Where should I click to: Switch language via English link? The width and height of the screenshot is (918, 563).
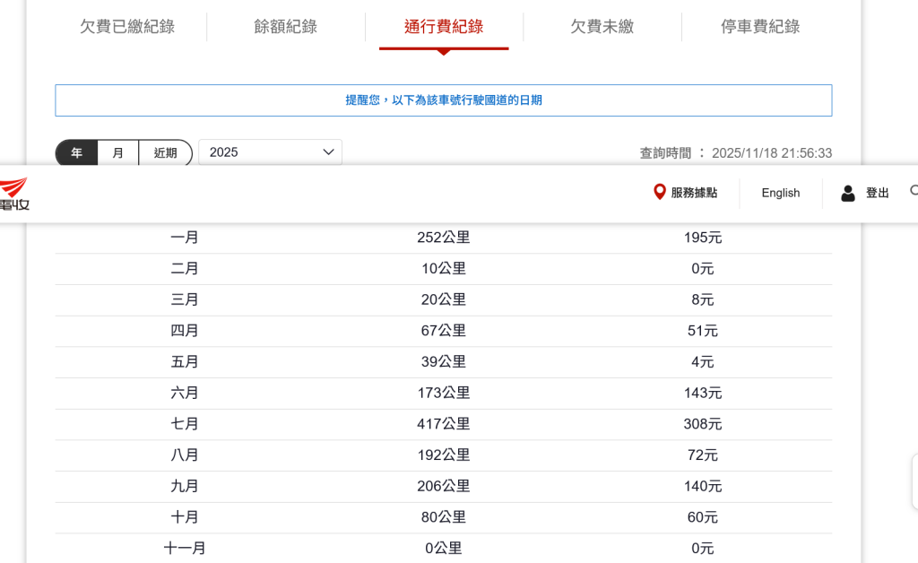pos(780,193)
